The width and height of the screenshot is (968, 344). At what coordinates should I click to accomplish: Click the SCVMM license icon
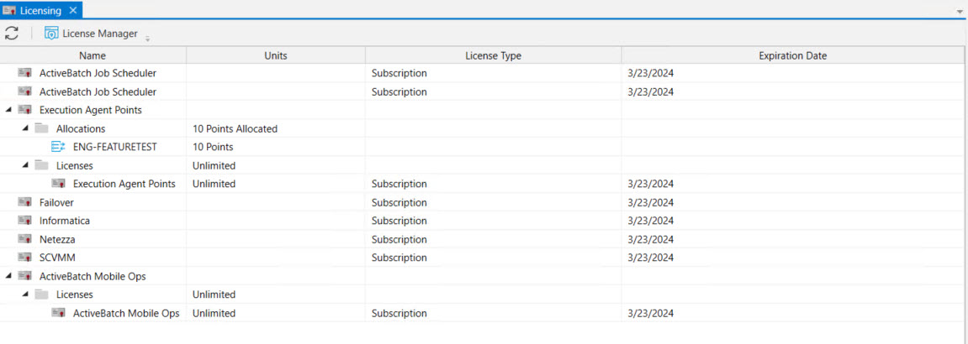(24, 258)
